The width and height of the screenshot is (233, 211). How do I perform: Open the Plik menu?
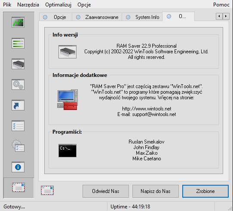pos(7,5)
